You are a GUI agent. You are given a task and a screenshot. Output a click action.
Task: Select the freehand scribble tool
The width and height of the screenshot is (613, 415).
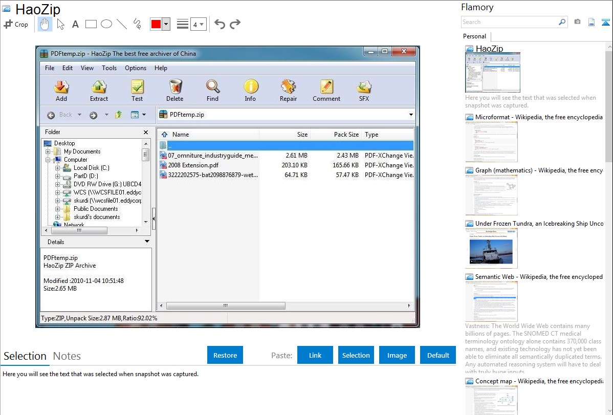137,24
